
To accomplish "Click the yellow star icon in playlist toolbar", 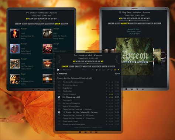I will tap(119, 70).
